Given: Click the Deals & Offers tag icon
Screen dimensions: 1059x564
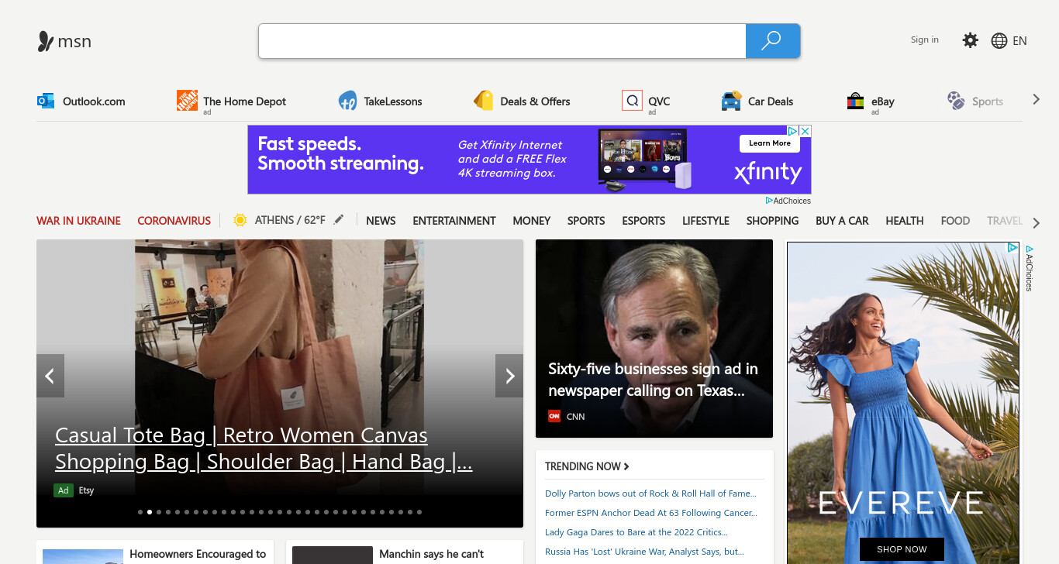Looking at the screenshot, I should pyautogui.click(x=484, y=101).
